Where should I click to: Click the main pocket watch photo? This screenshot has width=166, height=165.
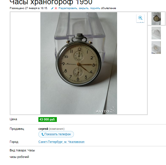tap(79, 63)
